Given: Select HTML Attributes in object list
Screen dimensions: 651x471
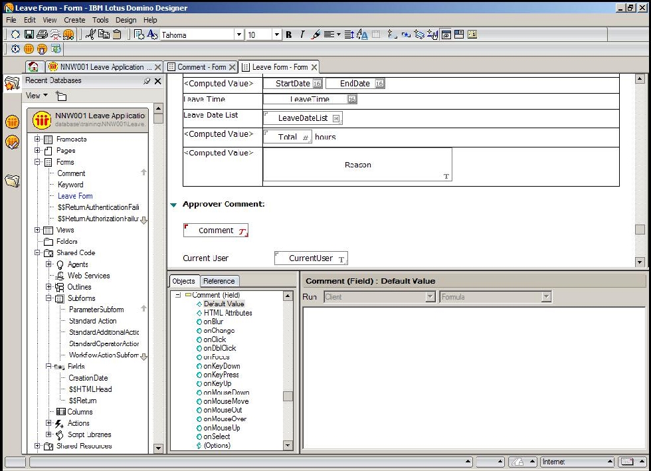Looking at the screenshot, I should 227,313.
